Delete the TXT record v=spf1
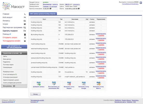 (x=101, y=78)
